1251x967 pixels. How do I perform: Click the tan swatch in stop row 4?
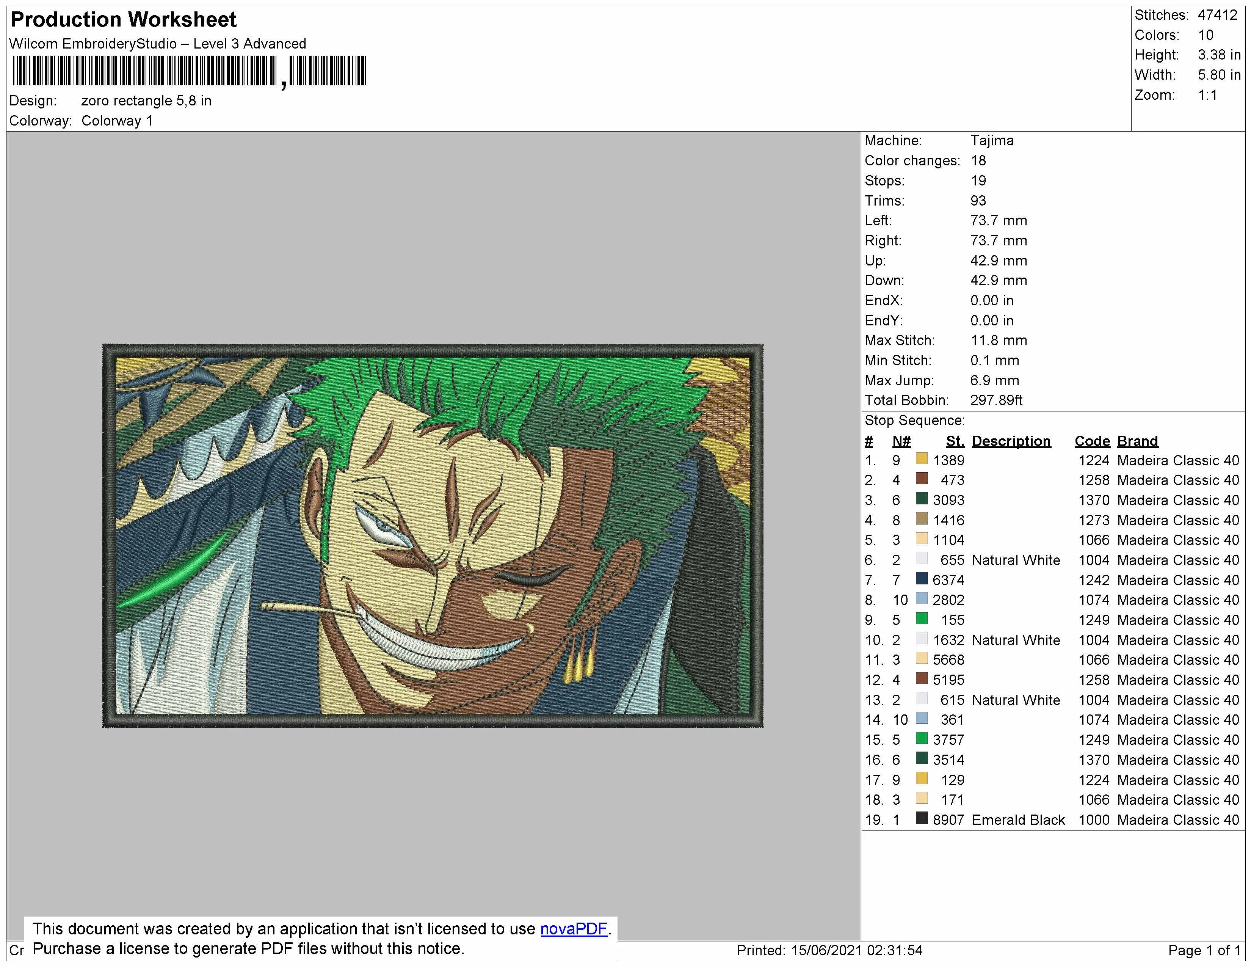tap(922, 518)
